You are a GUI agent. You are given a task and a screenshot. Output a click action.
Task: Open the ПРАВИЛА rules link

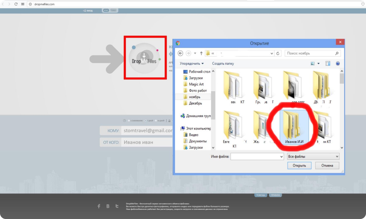click(x=276, y=195)
